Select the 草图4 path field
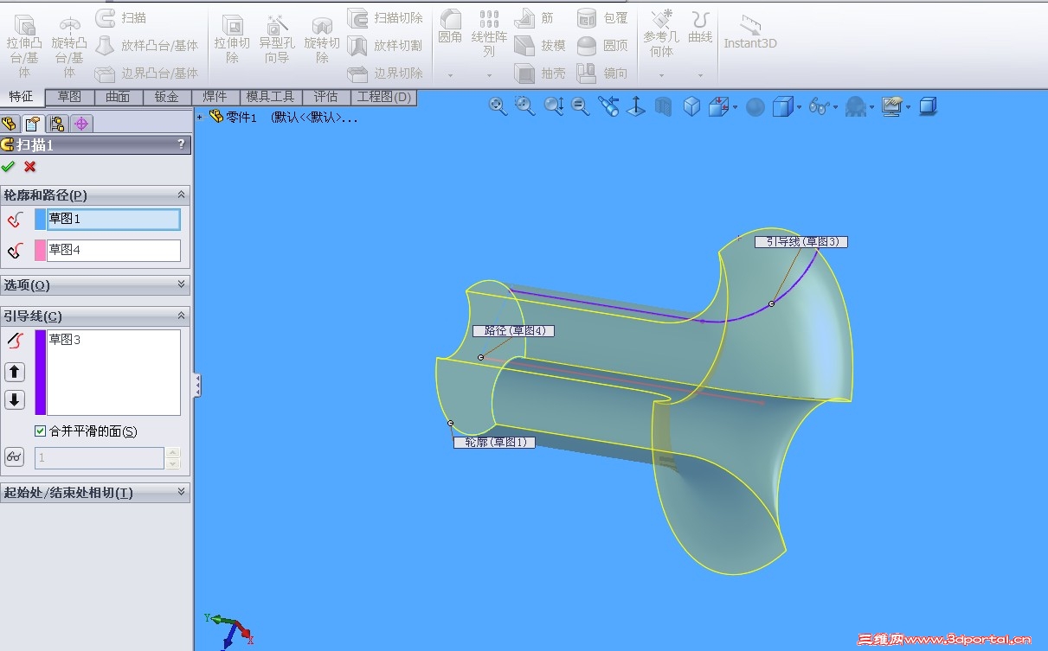The image size is (1048, 651). pyautogui.click(x=113, y=250)
